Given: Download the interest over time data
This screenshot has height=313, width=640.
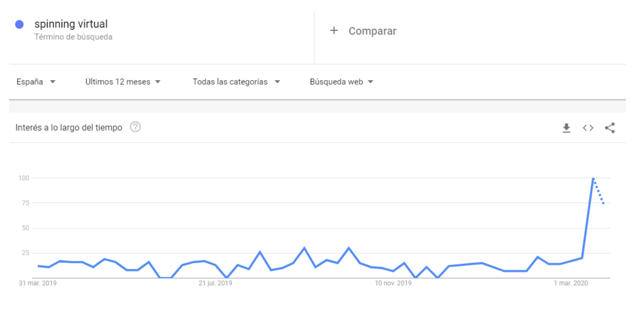Looking at the screenshot, I should [x=566, y=128].
